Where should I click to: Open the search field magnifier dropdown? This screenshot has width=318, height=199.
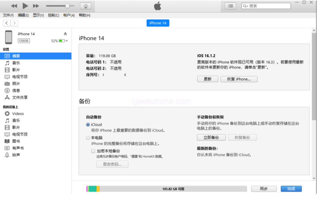pyautogui.click(x=246, y=6)
